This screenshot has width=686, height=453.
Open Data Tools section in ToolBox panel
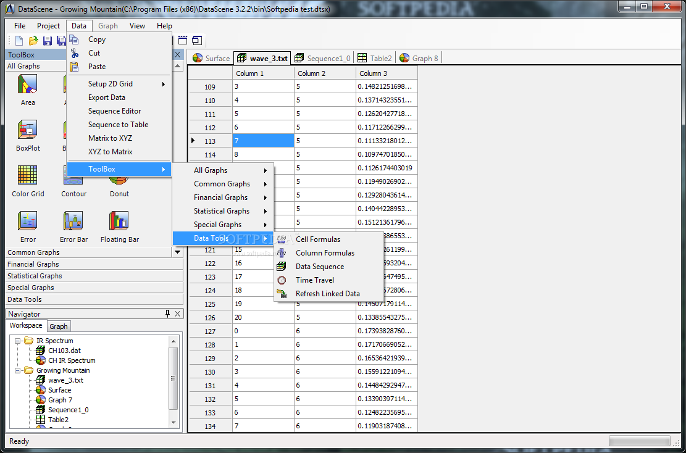[94, 299]
